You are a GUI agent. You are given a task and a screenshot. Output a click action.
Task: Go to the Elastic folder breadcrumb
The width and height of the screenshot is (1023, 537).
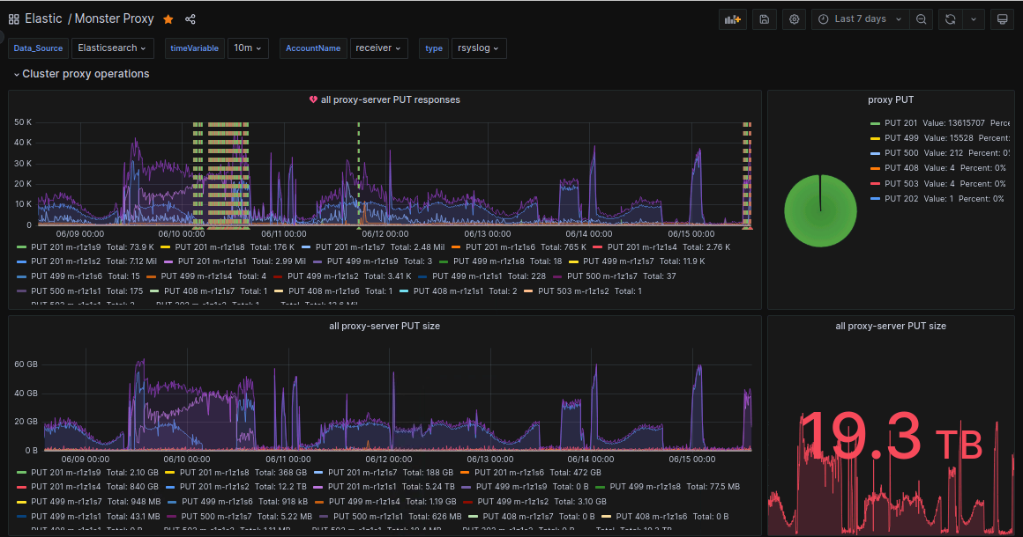tap(43, 19)
